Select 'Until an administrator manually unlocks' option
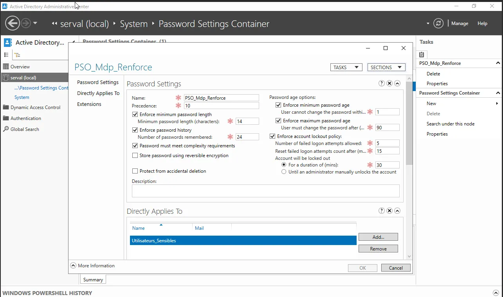This screenshot has width=503, height=297. click(284, 172)
